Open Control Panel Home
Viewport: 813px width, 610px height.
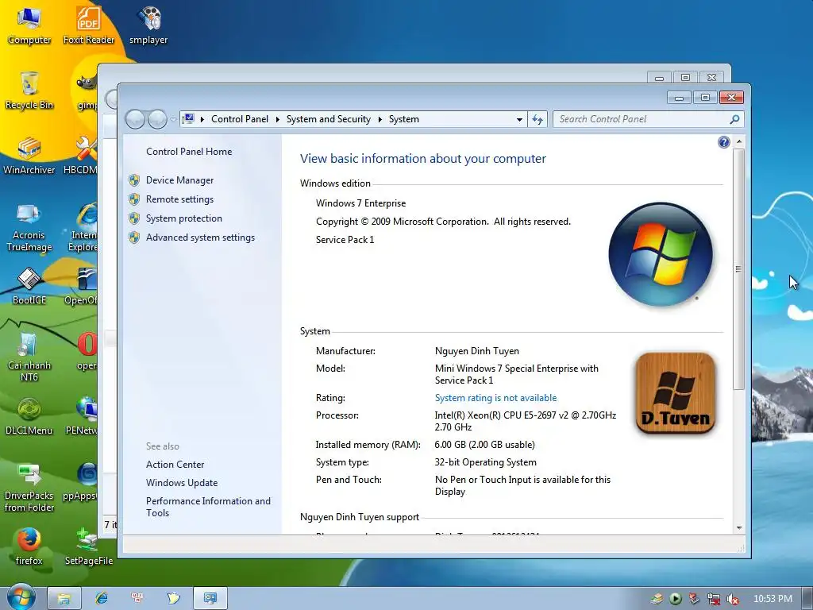click(189, 152)
